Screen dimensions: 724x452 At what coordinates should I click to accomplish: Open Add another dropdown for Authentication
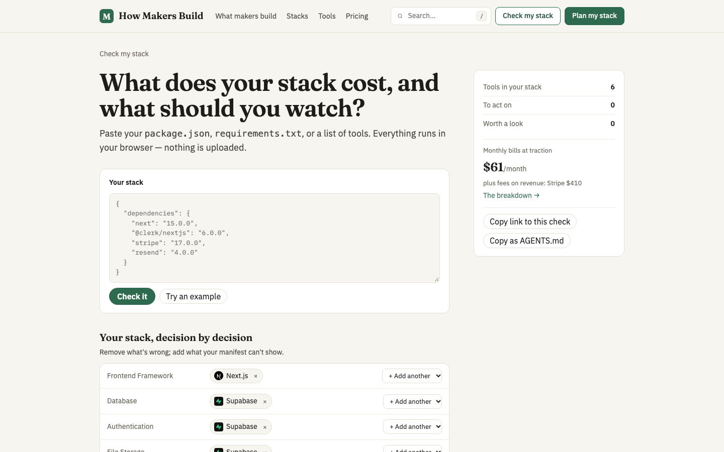click(x=413, y=427)
